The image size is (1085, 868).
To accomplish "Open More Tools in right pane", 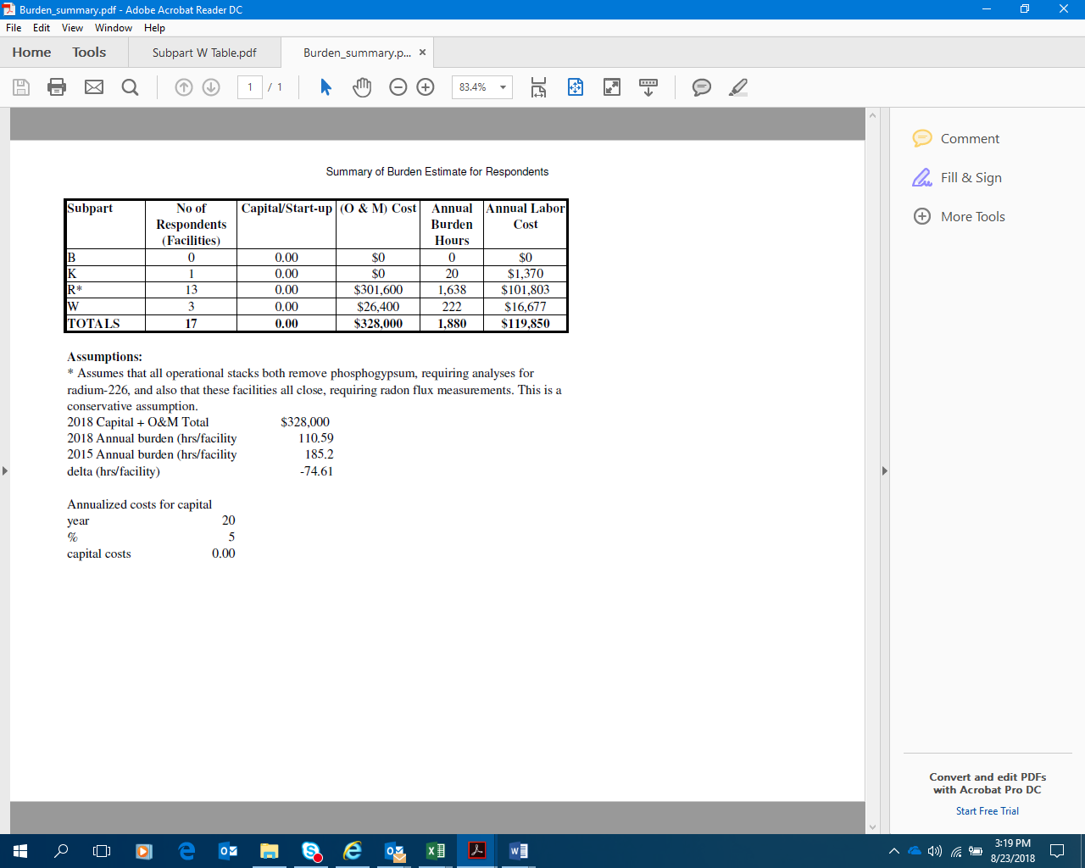I will (972, 217).
